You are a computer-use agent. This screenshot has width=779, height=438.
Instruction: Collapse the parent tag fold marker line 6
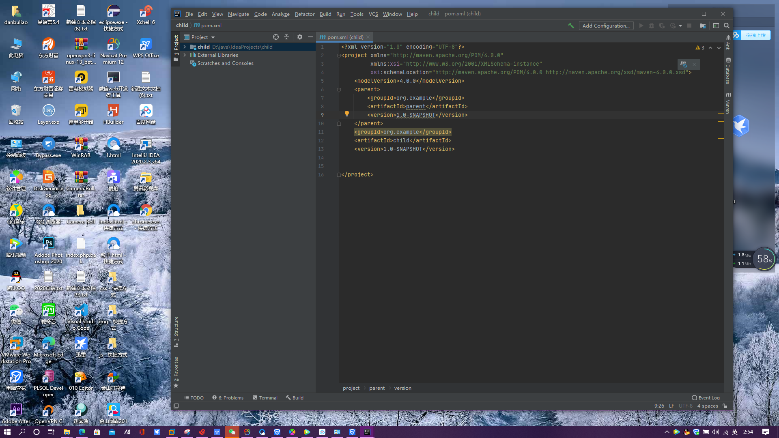coord(339,90)
